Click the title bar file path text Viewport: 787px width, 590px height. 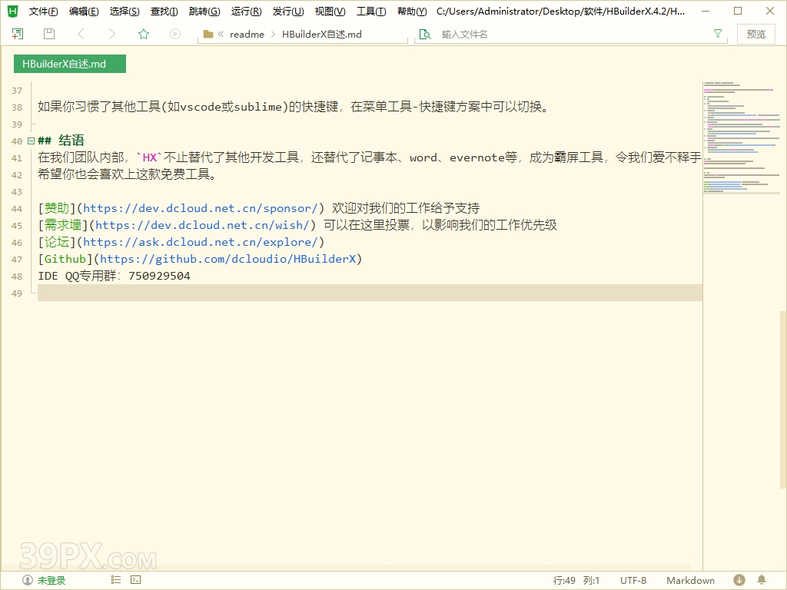(560, 12)
